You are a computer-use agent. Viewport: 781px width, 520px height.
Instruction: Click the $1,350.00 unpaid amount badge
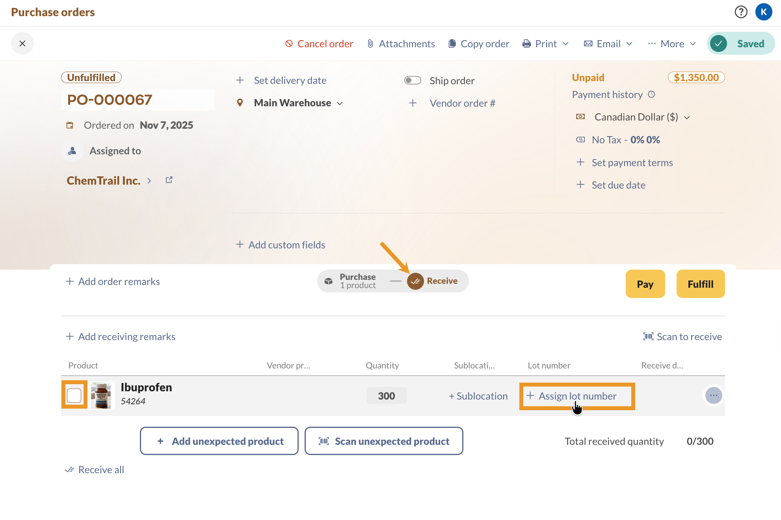(696, 78)
